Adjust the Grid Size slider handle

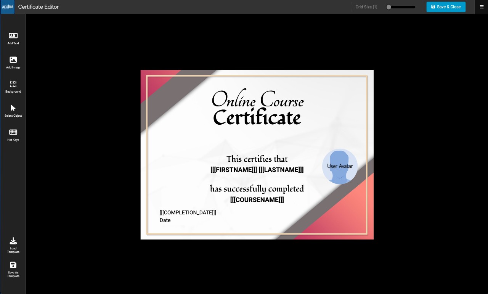click(389, 7)
